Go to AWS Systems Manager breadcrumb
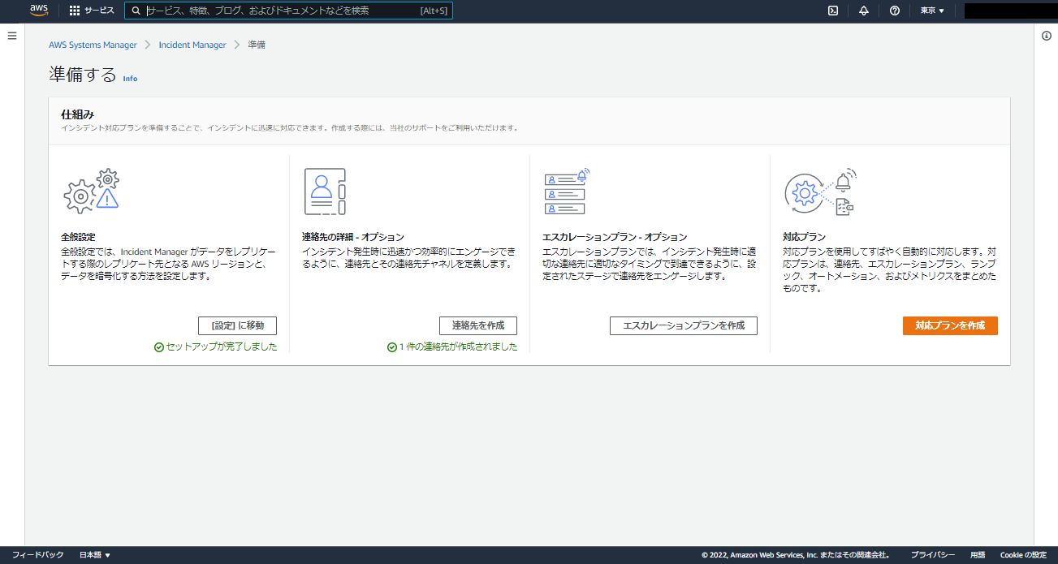 (93, 45)
